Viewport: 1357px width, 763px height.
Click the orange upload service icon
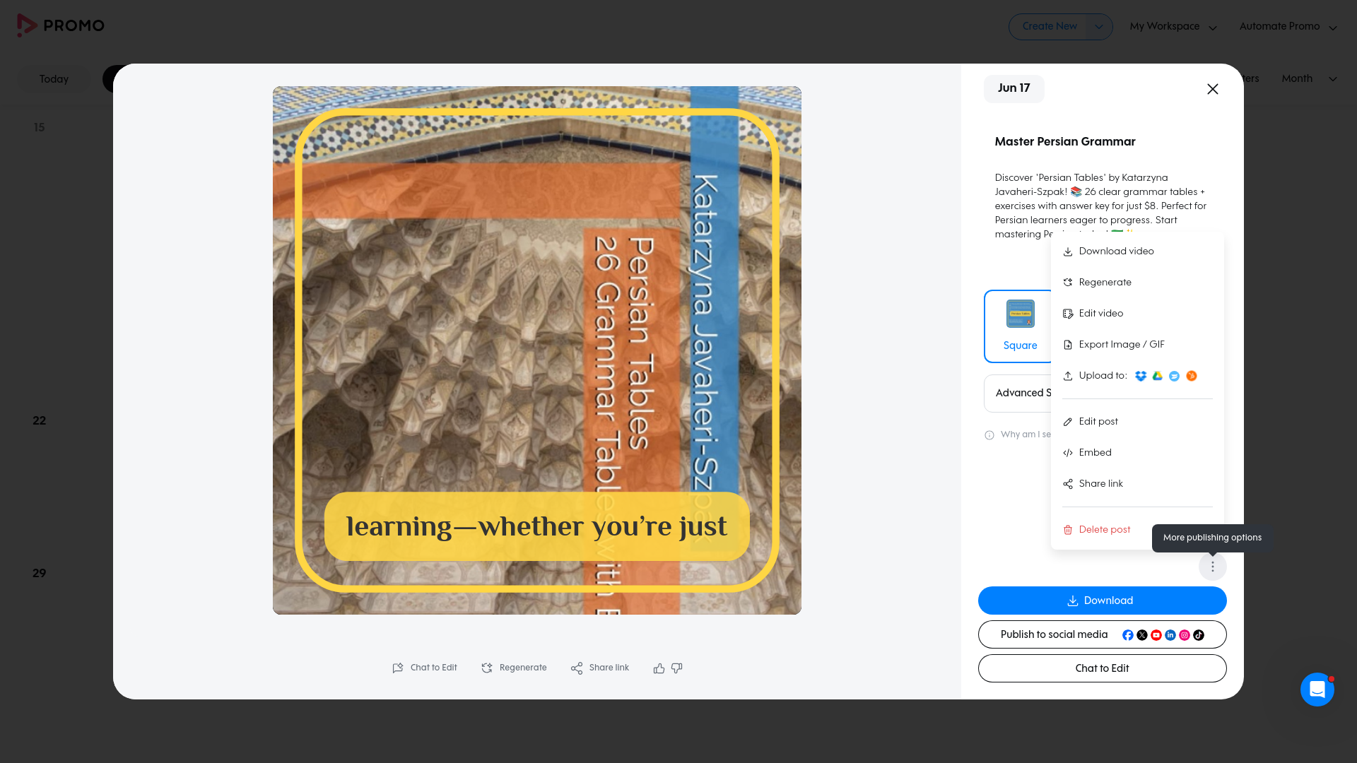1192,376
